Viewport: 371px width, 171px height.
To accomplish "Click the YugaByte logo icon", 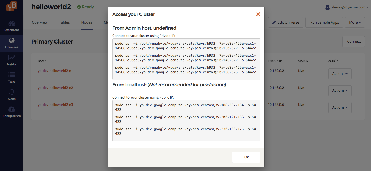I will (x=12, y=7).
